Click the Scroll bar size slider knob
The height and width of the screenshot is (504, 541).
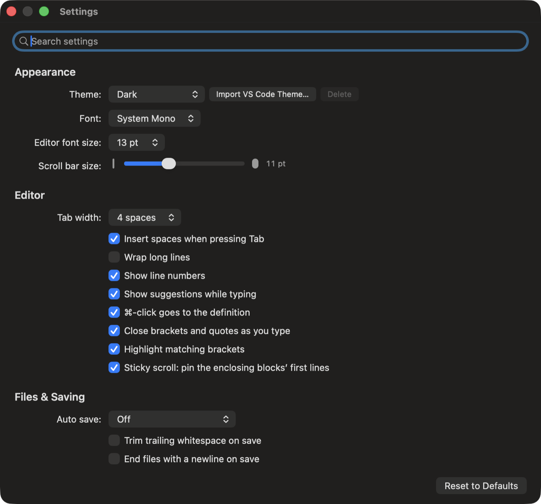[168, 164]
